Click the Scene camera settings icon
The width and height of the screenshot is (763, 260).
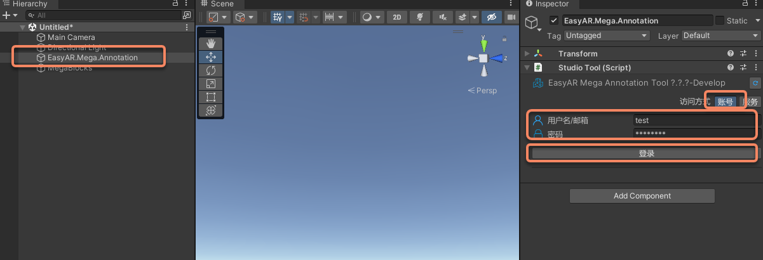(x=510, y=17)
